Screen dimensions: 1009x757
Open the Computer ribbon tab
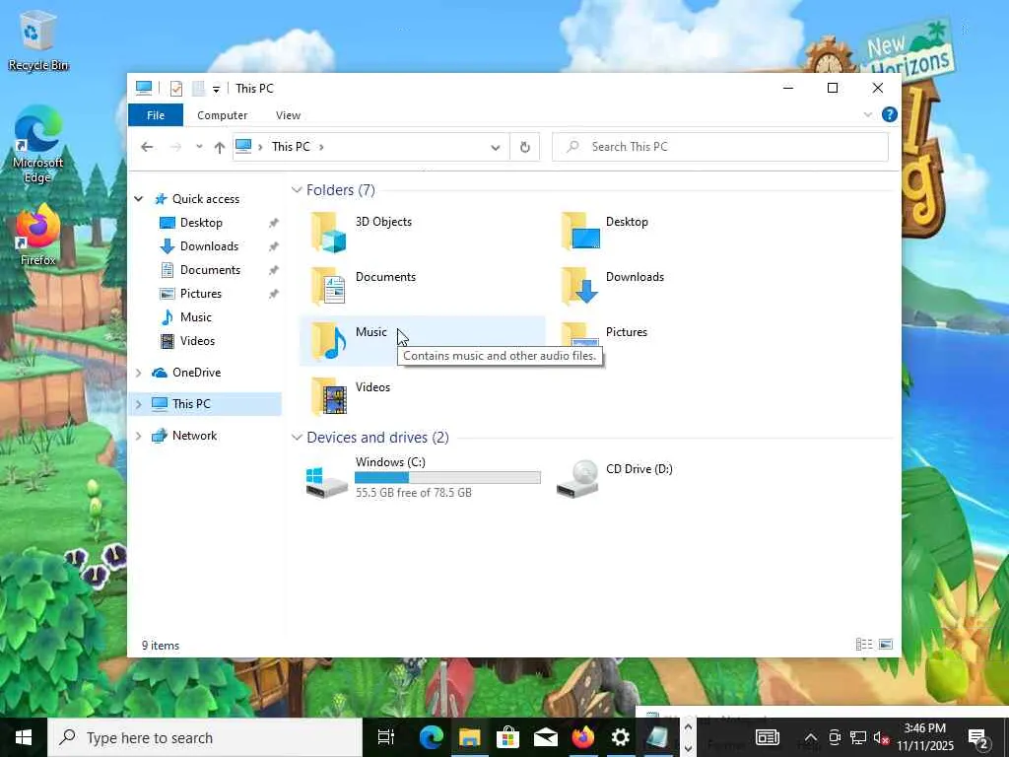pos(222,115)
